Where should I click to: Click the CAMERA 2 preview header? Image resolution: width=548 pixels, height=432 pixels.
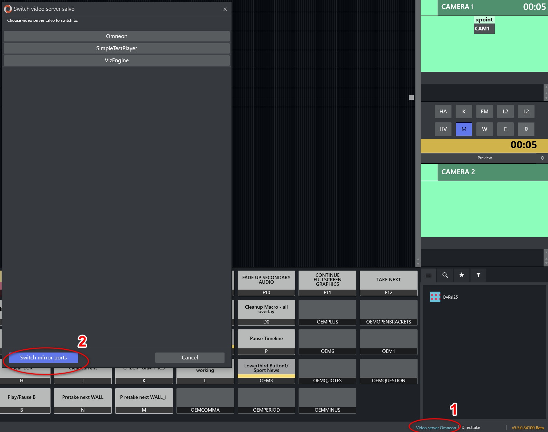[x=492, y=172]
